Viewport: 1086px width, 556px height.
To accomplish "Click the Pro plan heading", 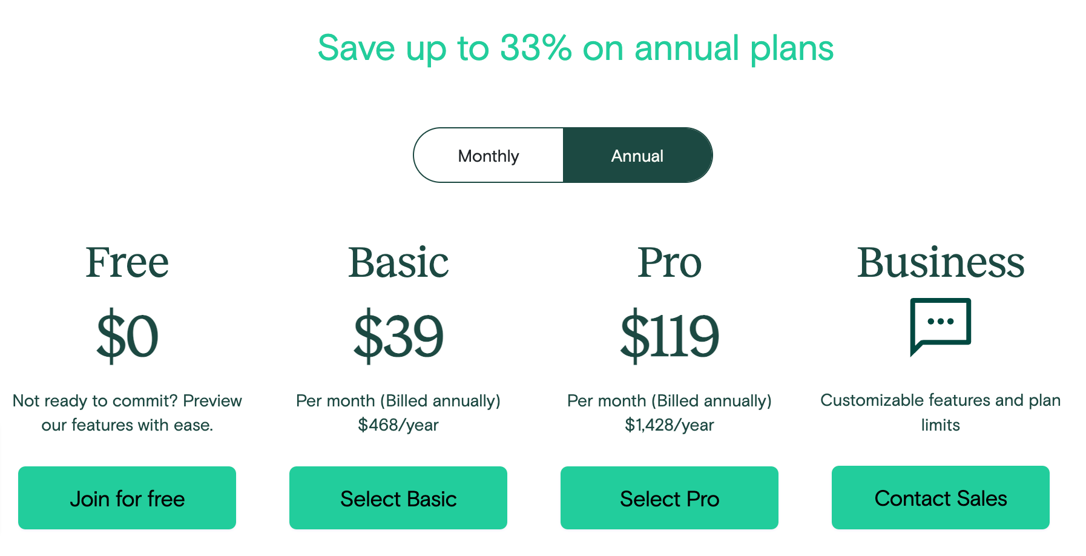I will (x=669, y=262).
